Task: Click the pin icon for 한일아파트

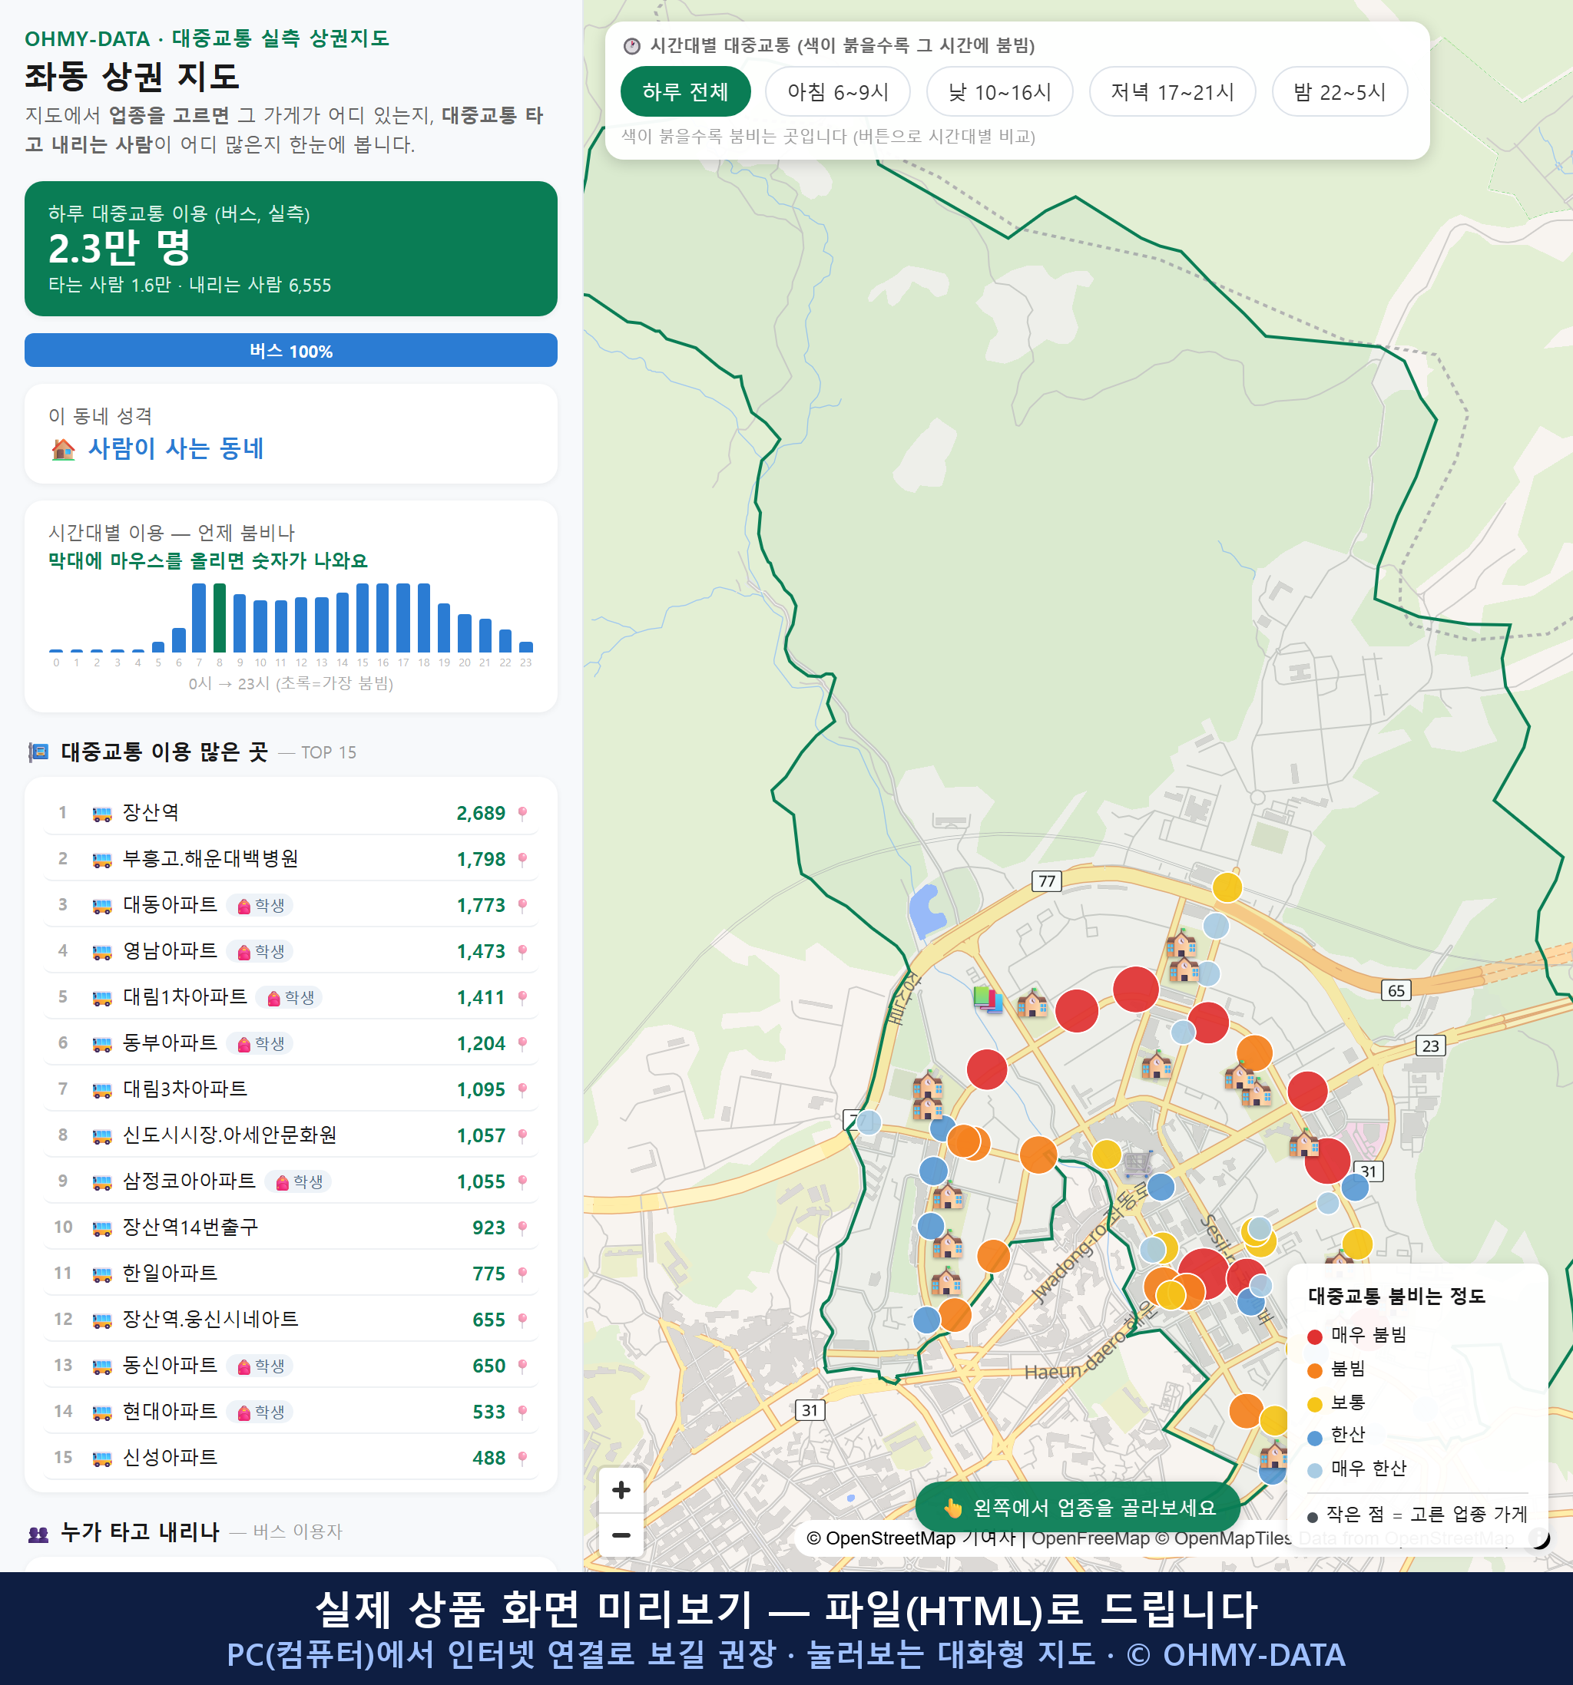Action: click(522, 1273)
